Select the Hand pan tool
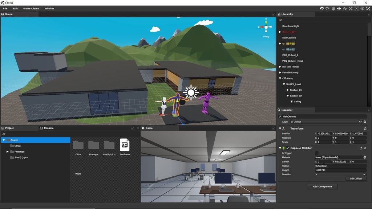The width and height of the screenshot is (372, 209). (333, 8)
